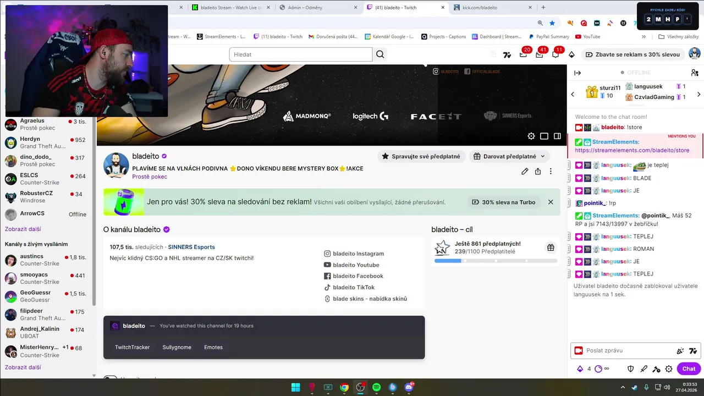
Task: Collapse the chat panel arrow
Action: click(x=577, y=73)
